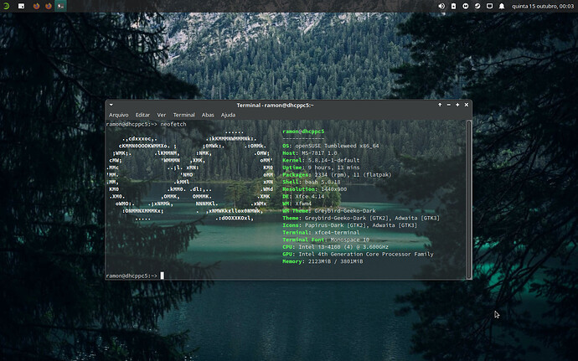Open the Terminal menu in the menu bar
This screenshot has width=578, height=361.
coord(184,115)
